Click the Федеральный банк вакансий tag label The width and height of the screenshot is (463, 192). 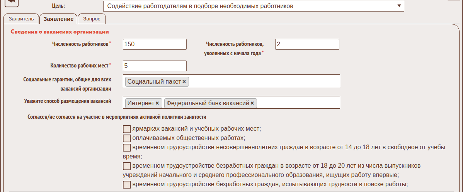(x=208, y=103)
